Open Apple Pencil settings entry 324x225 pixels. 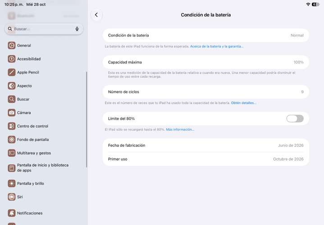click(43, 72)
